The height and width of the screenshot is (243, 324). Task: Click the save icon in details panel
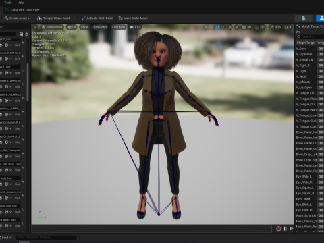(x=21, y=34)
